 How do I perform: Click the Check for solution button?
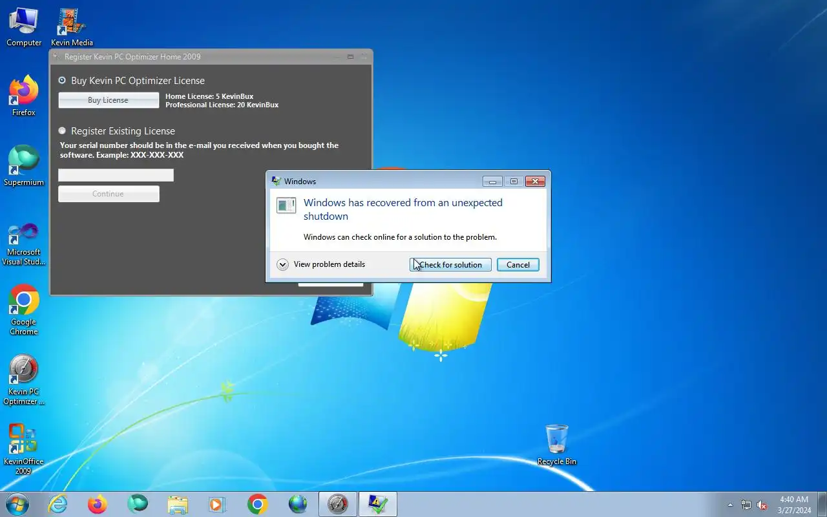click(450, 265)
